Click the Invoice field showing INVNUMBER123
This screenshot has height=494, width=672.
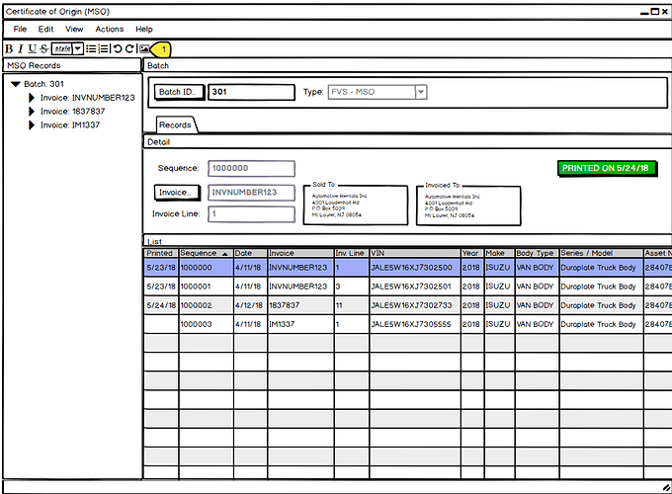252,193
